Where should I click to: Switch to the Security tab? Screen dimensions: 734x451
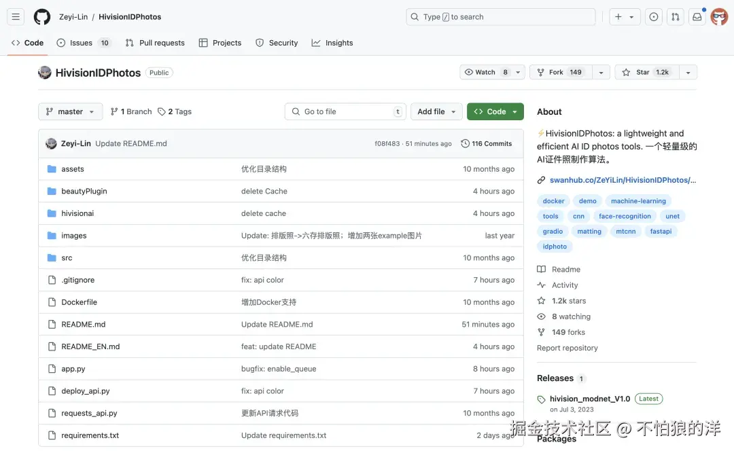(277, 43)
